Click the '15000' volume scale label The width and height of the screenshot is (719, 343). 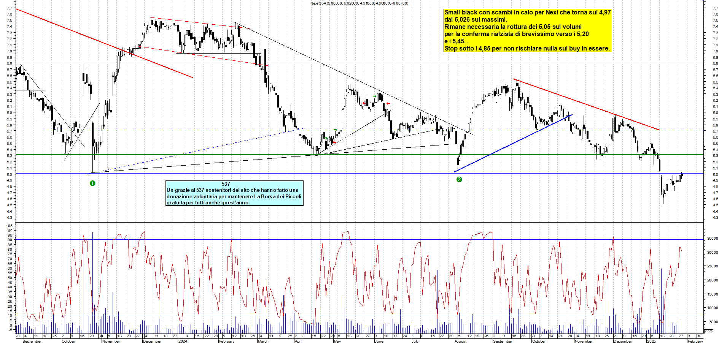tap(713, 294)
